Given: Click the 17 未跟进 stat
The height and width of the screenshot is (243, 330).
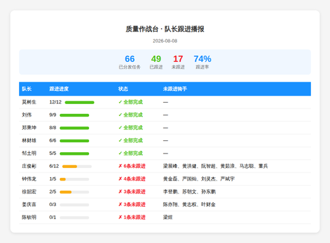Looking at the screenshot, I should 178,62.
